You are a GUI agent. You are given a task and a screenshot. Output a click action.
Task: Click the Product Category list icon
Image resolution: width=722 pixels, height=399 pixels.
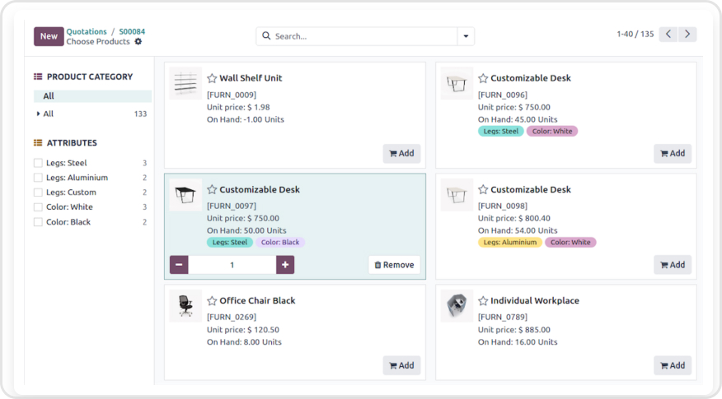(38, 77)
